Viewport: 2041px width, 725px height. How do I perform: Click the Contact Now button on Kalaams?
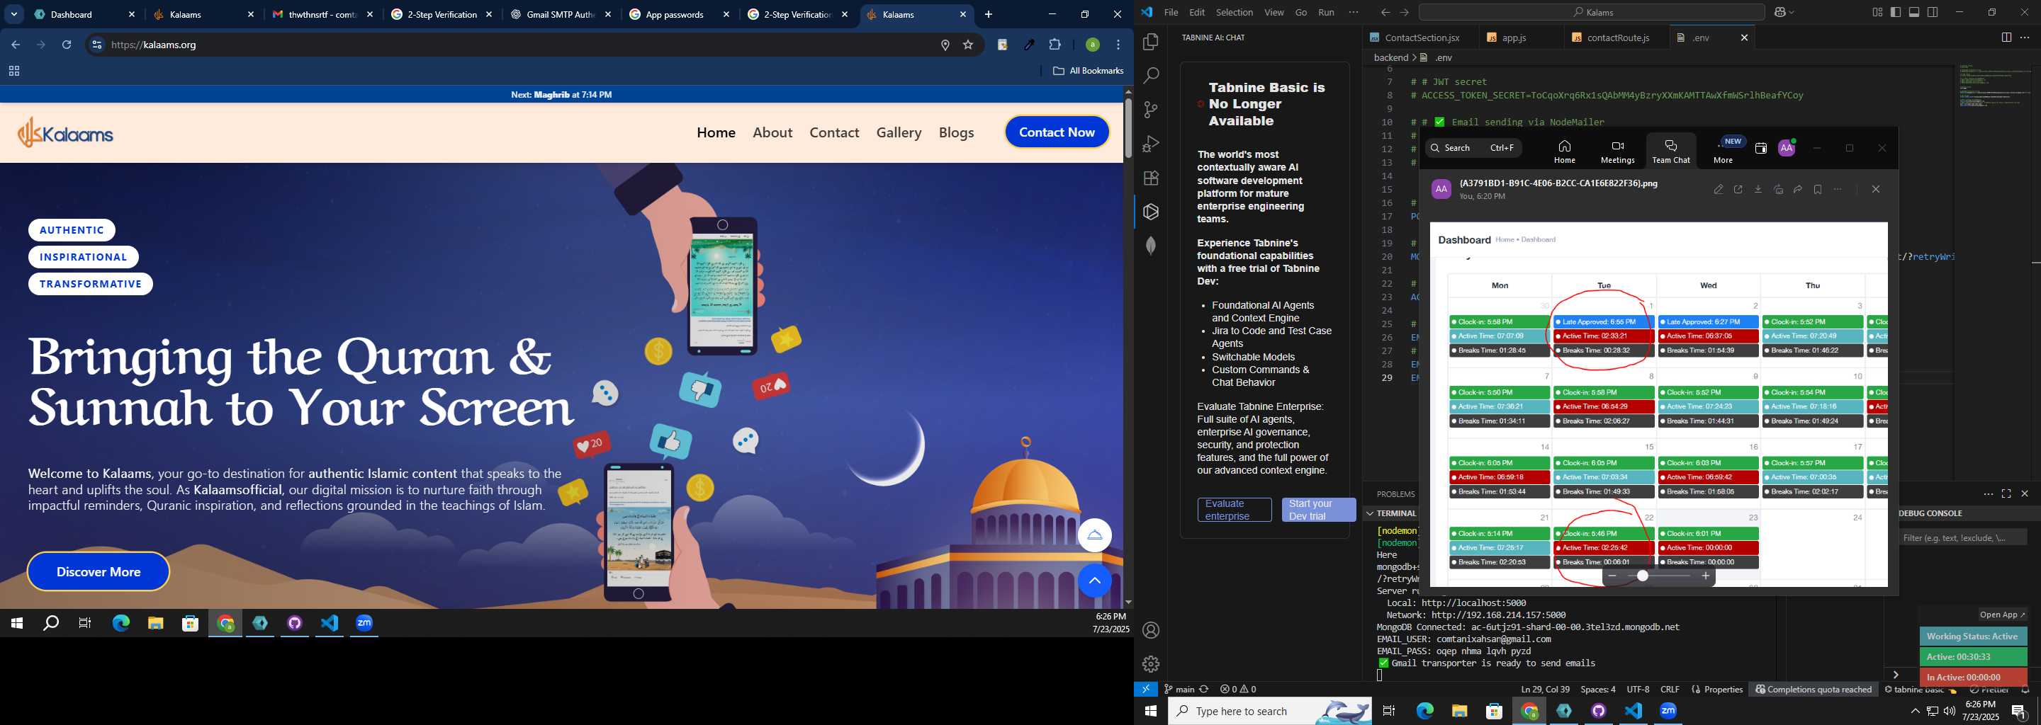[1057, 132]
